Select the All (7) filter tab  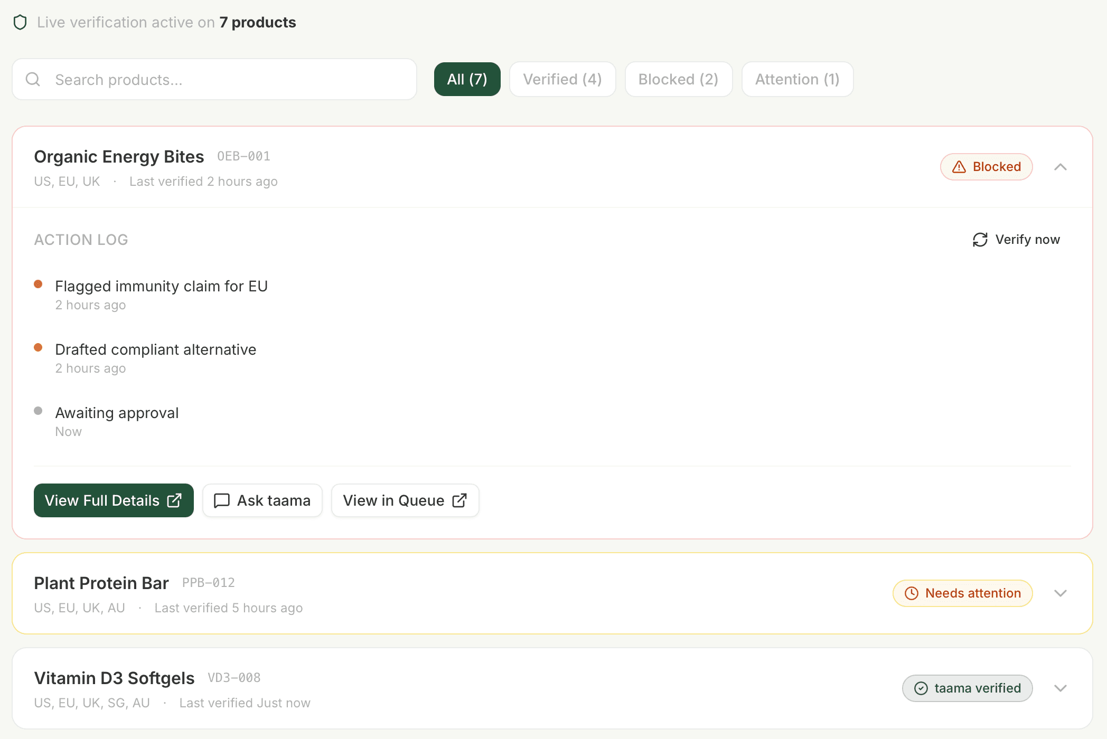467,79
